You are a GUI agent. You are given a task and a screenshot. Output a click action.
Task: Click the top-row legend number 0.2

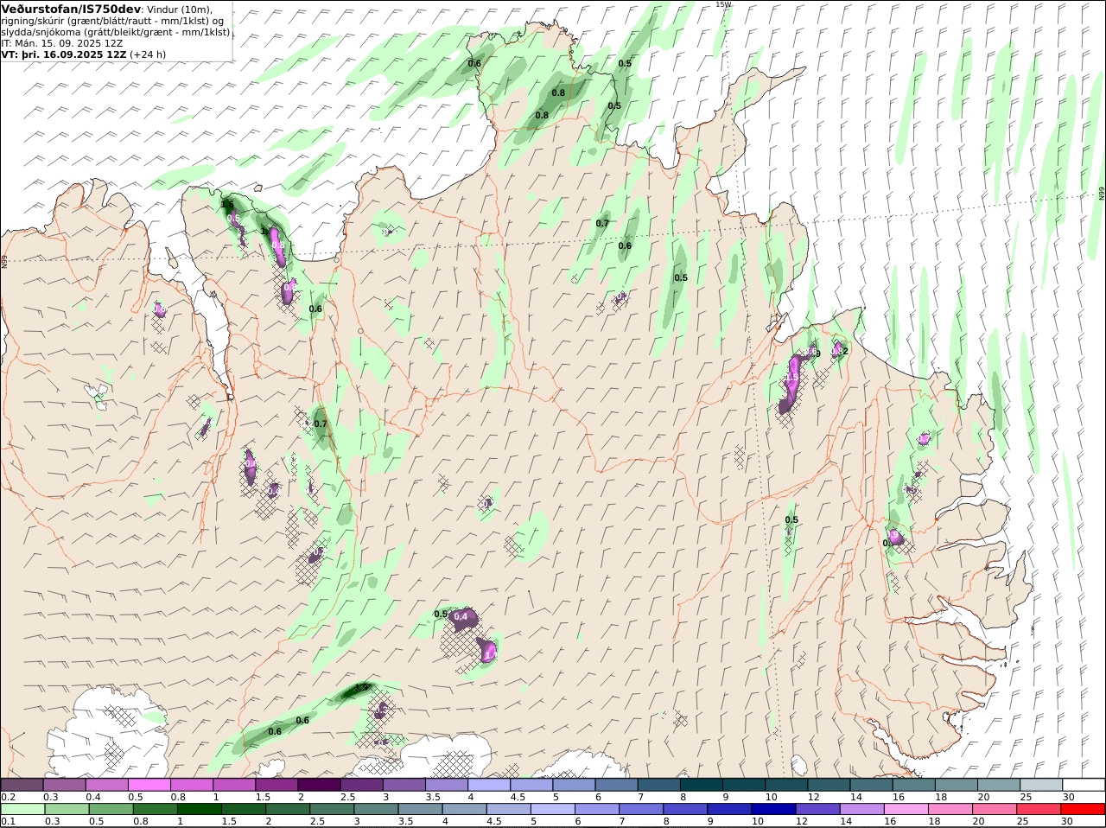pos(8,796)
